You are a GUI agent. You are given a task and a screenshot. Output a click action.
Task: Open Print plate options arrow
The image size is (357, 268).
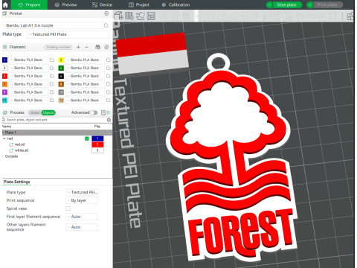tap(310, 4)
